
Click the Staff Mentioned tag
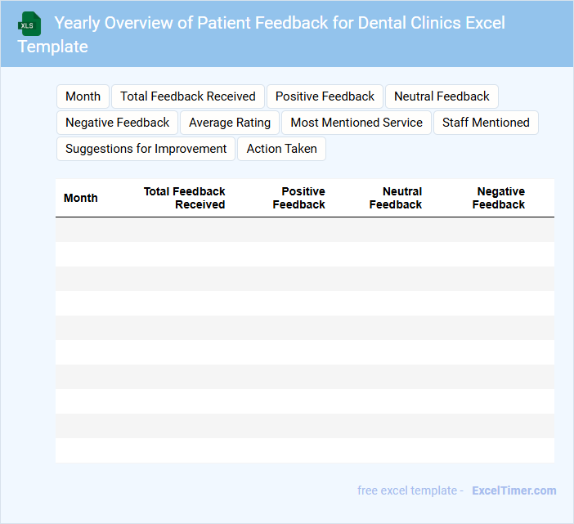click(486, 123)
